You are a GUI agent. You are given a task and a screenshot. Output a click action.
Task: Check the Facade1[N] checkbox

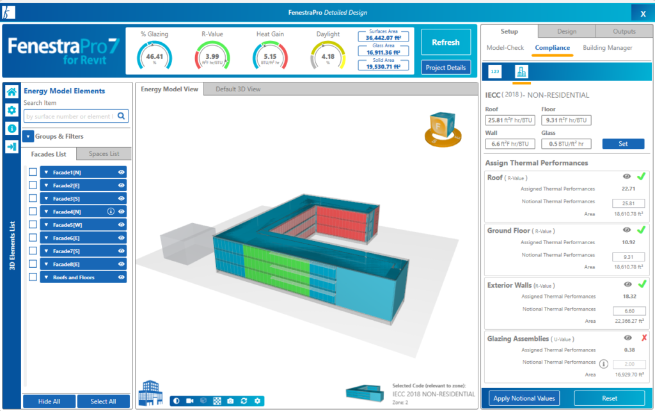click(x=33, y=172)
